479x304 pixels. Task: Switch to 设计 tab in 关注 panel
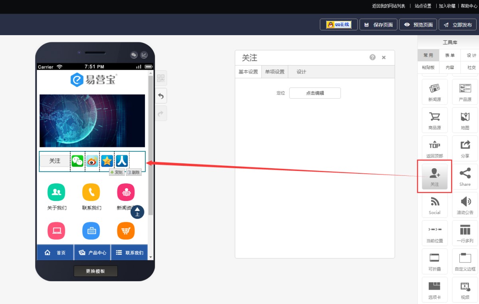pos(301,72)
